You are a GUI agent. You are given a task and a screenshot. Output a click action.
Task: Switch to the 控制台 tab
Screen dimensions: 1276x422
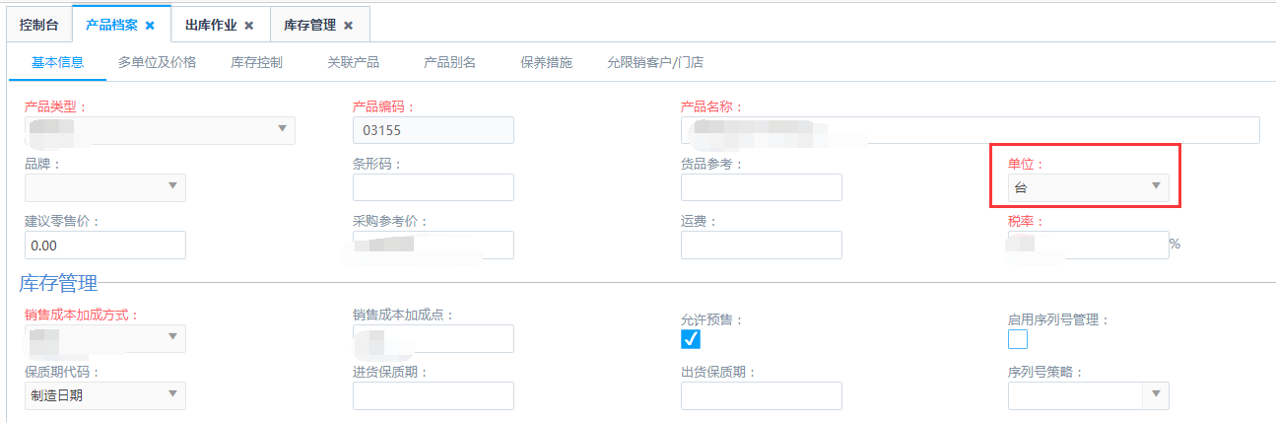click(38, 25)
